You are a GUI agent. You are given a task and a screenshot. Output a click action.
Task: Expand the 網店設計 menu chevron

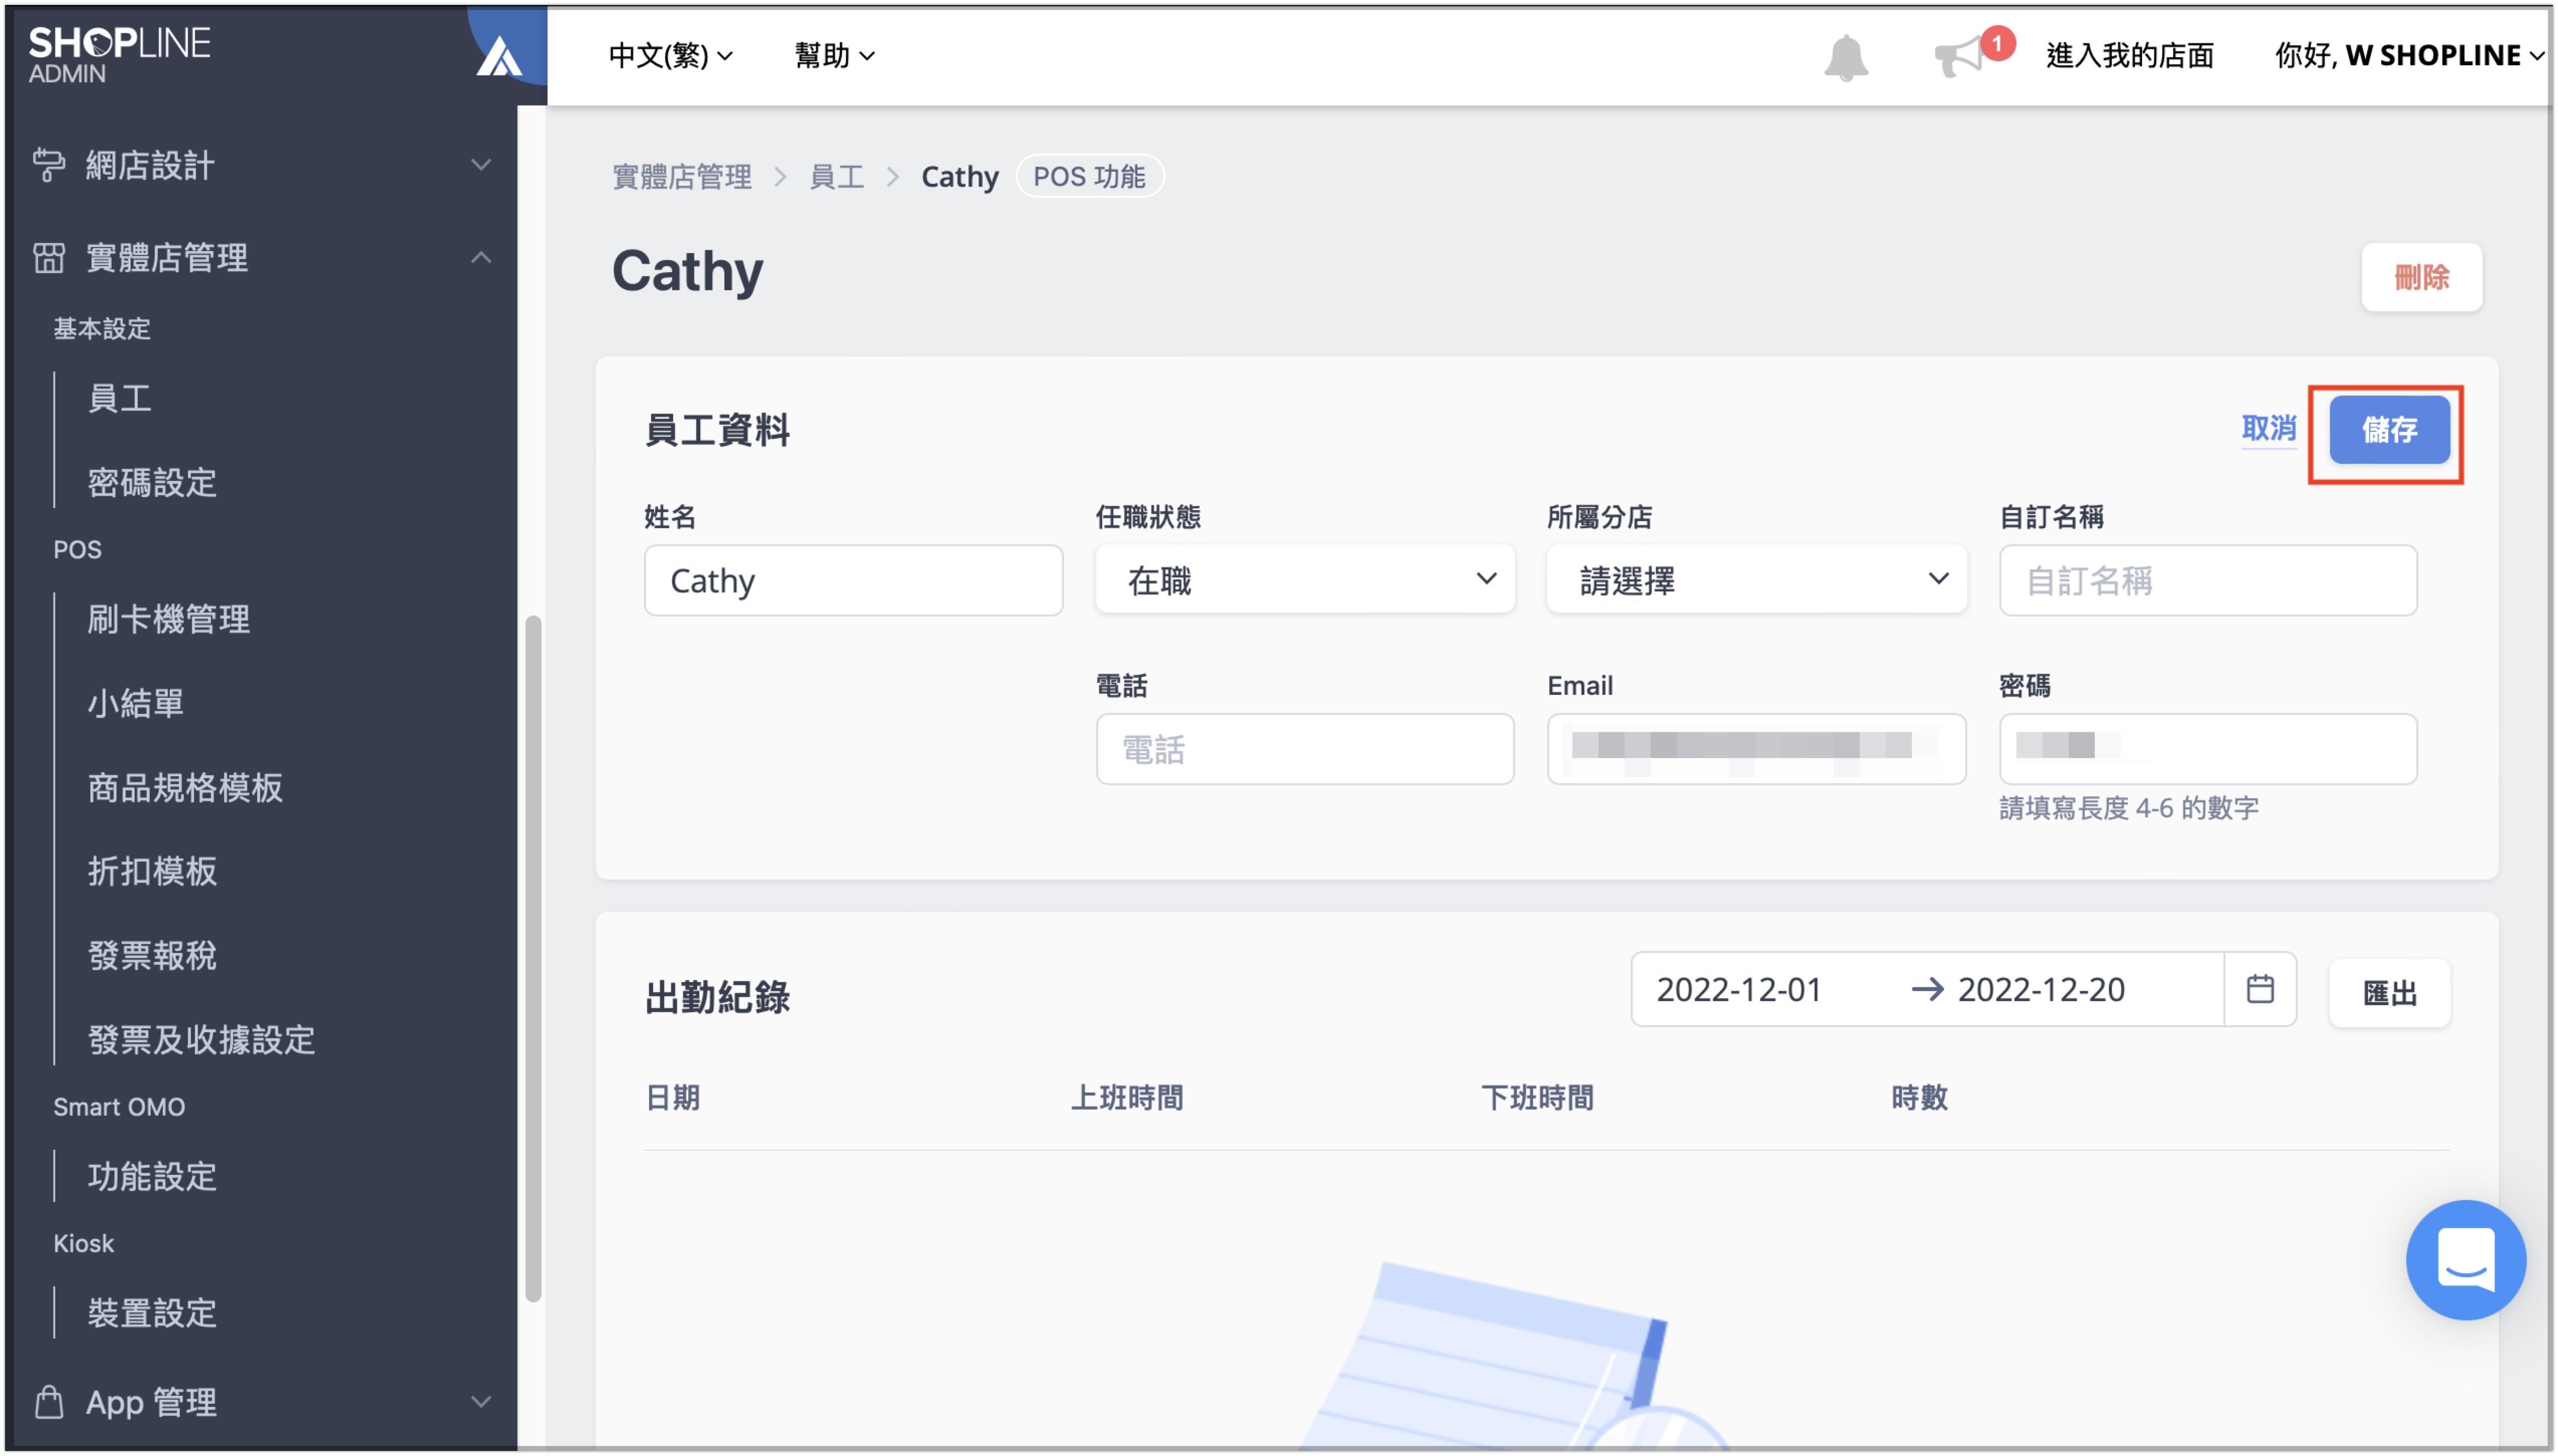(x=481, y=165)
